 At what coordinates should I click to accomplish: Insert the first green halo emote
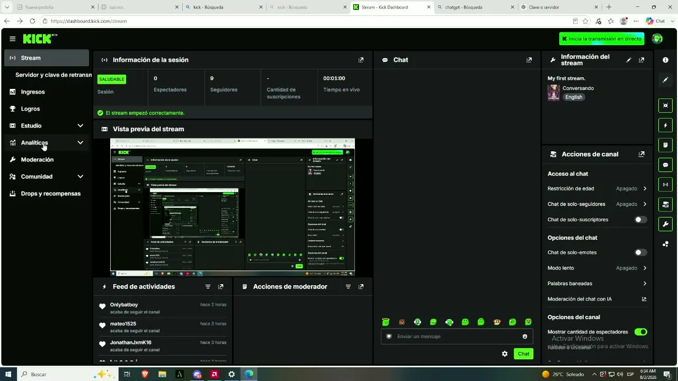click(x=386, y=322)
